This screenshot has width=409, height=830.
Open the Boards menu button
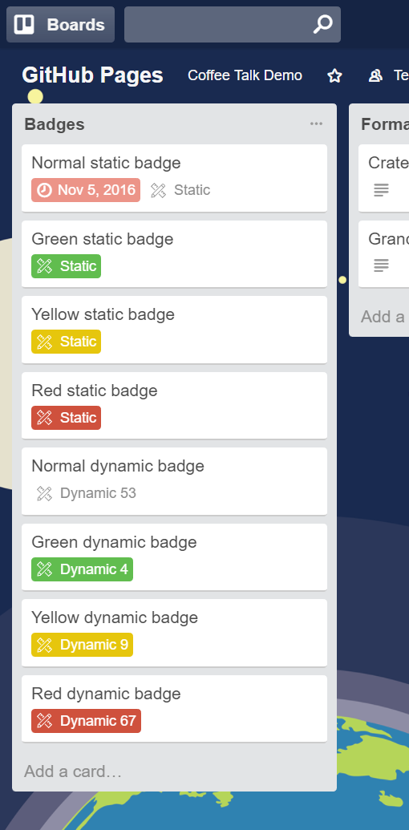(60, 24)
